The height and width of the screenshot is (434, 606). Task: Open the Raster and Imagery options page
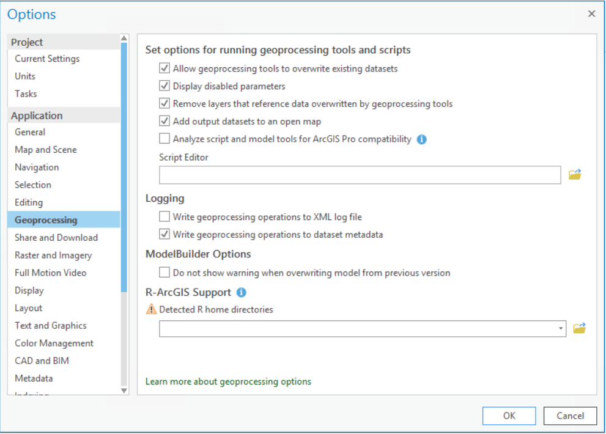pos(53,256)
